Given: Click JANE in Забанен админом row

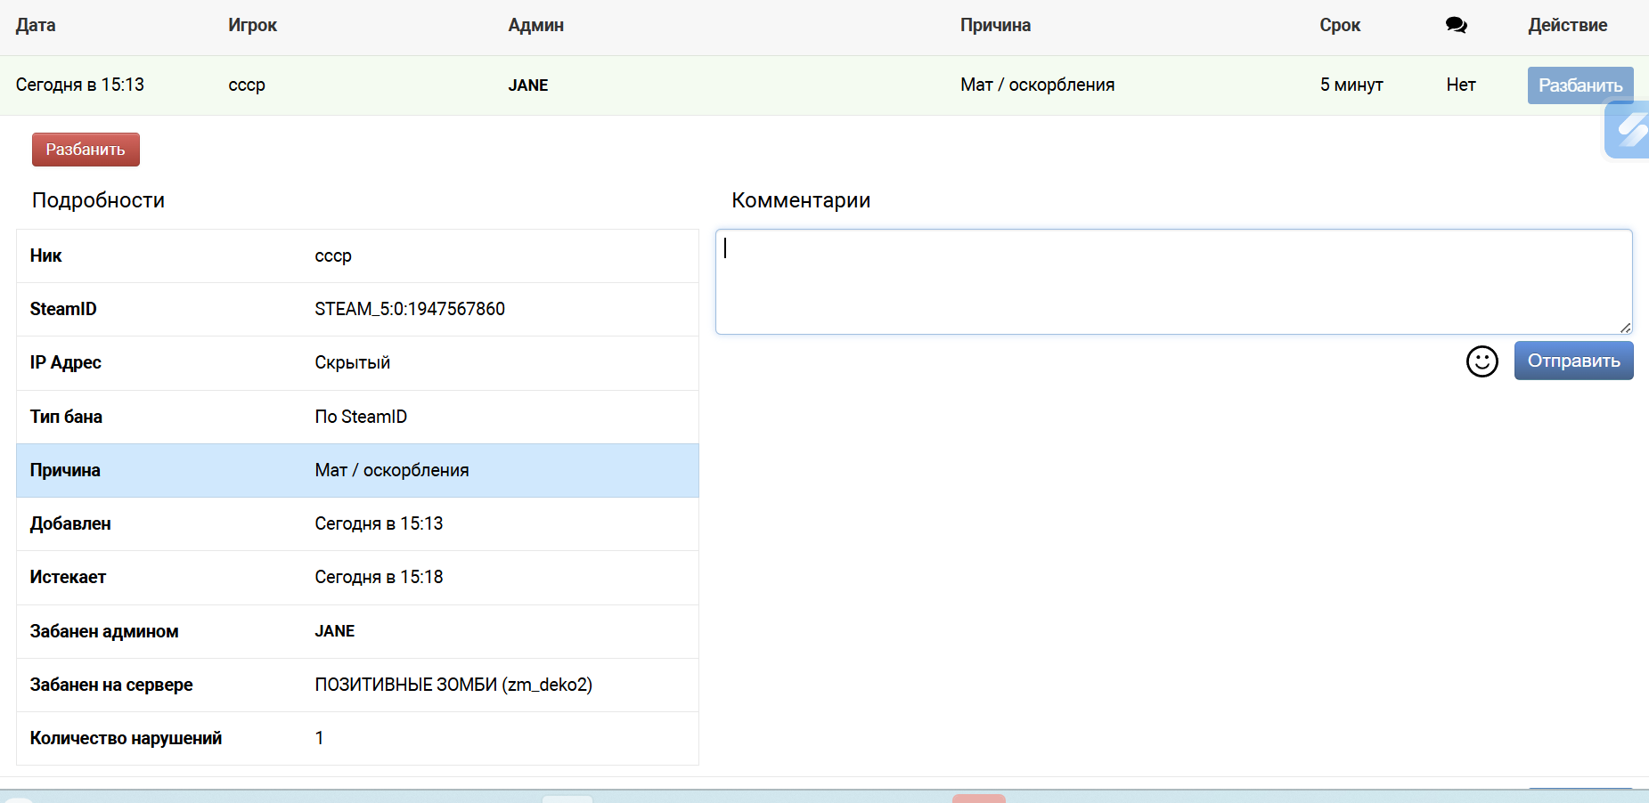Looking at the screenshot, I should [334, 631].
